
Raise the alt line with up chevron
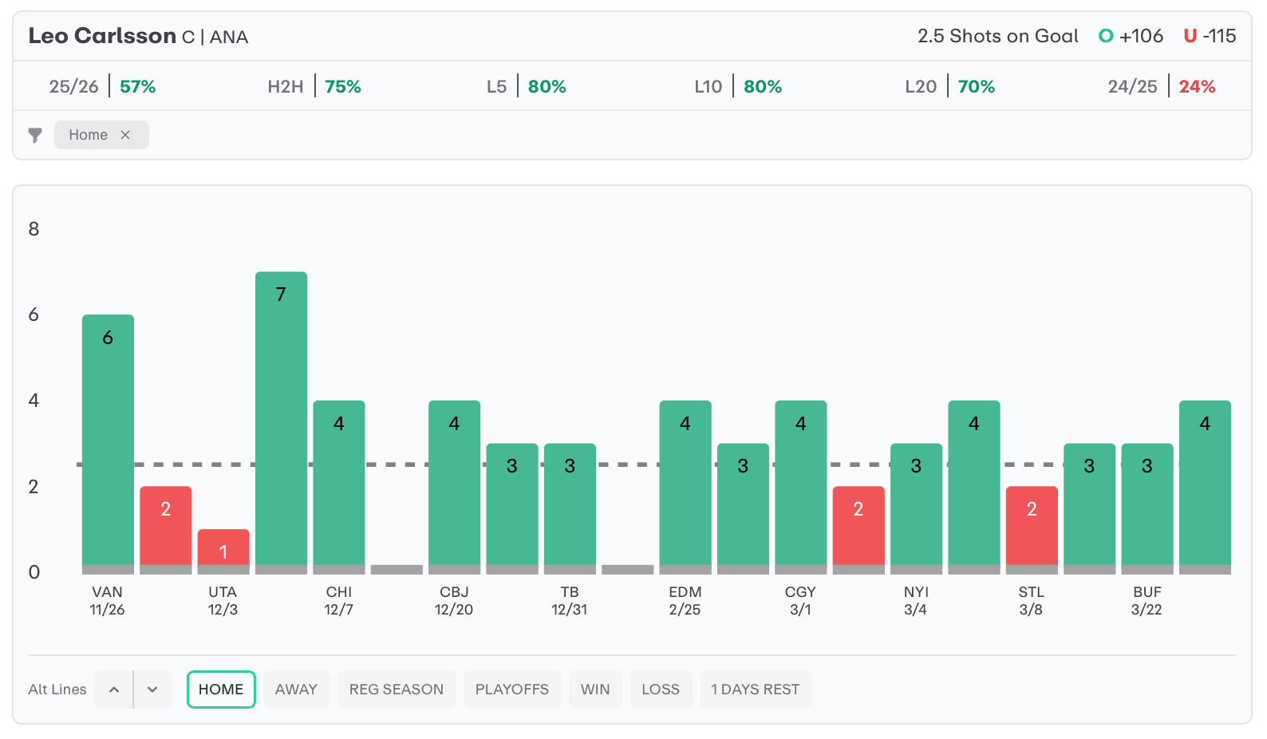(114, 690)
